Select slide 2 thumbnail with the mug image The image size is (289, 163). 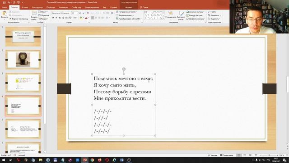[x=23, y=59]
